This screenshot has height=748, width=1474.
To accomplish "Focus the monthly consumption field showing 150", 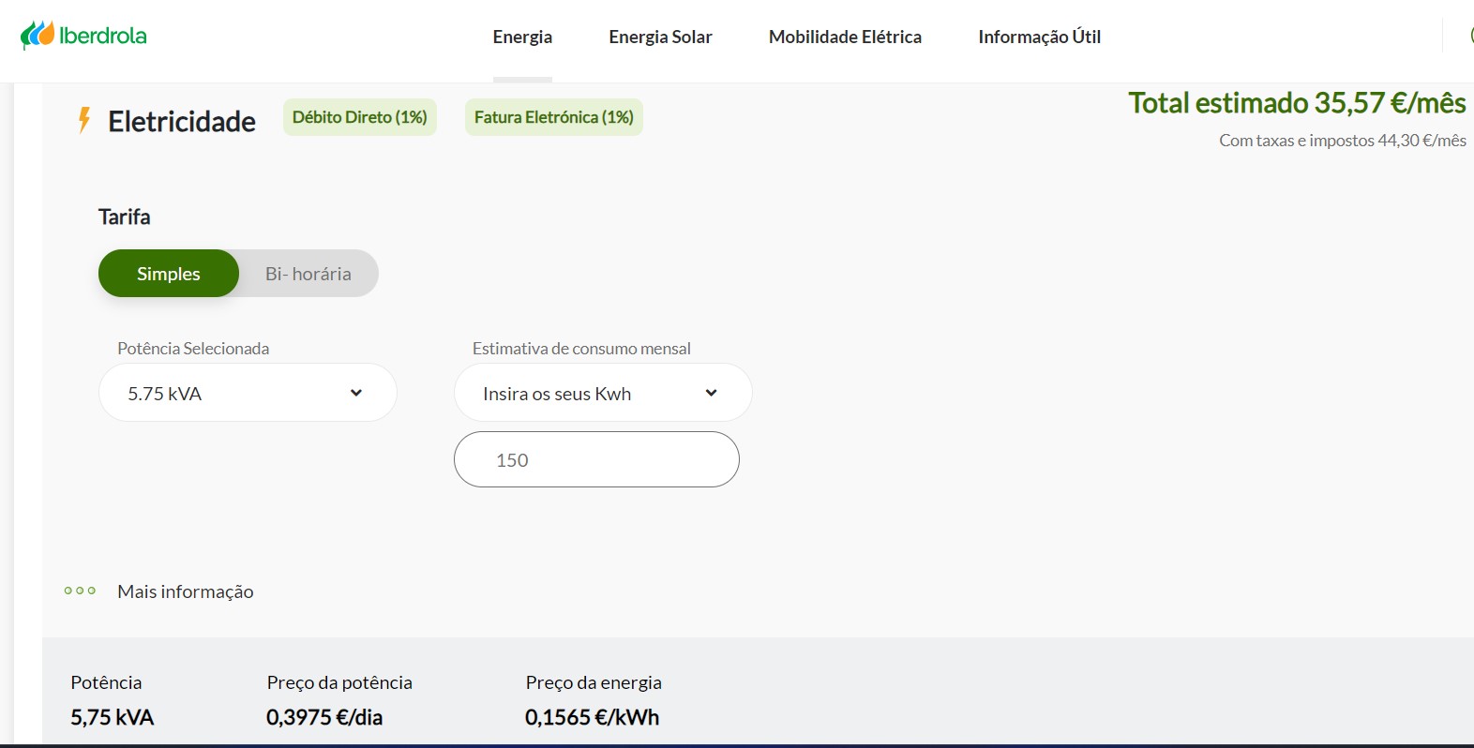I will point(596,459).
